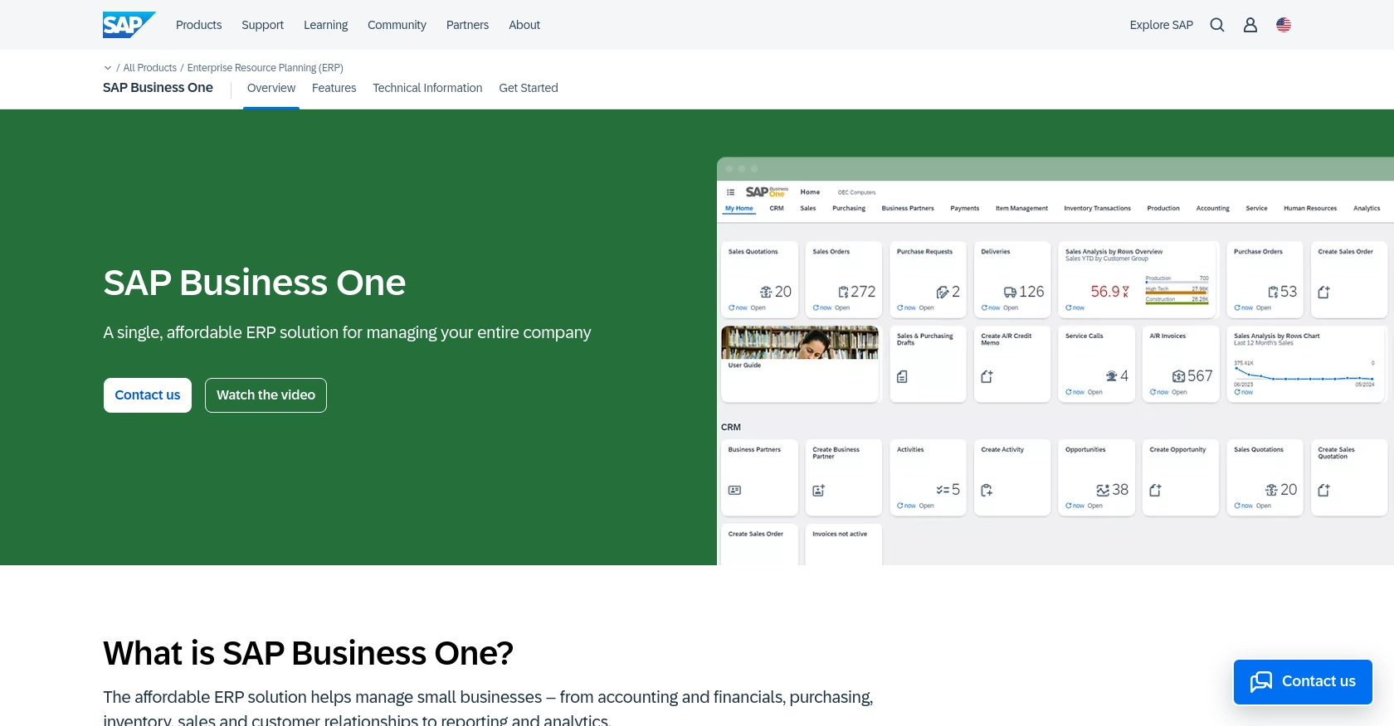Click Watch the video button

(266, 395)
